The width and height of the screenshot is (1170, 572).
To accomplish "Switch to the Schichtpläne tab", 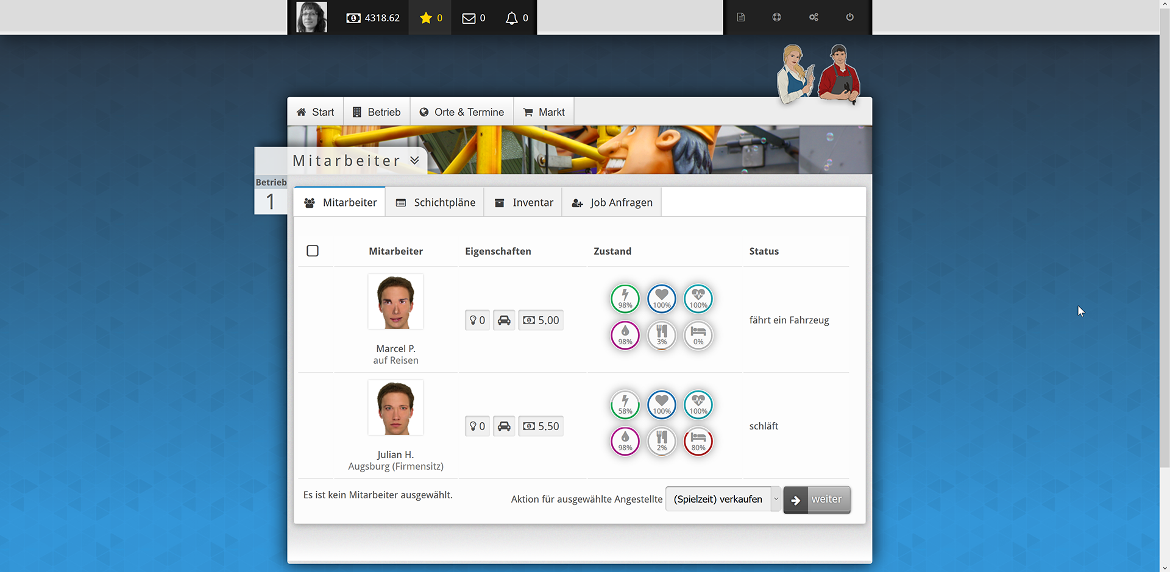I will [435, 202].
